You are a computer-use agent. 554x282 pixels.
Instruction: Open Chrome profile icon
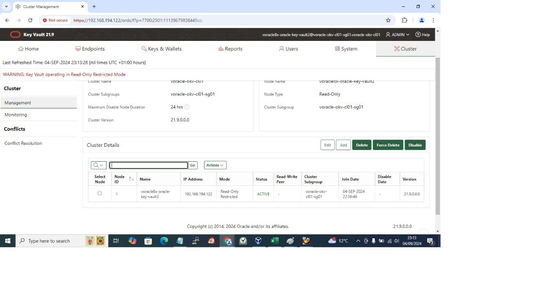tap(421, 20)
